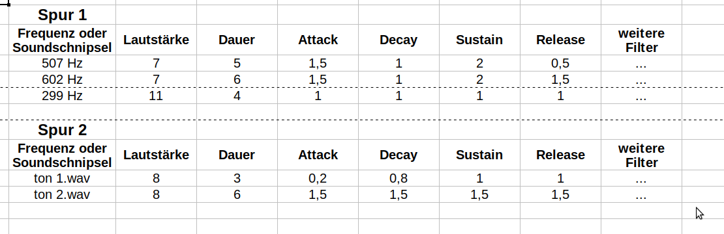This screenshot has width=724, height=234.
Task: Select the Spur 1 heading cell
Action: tap(63, 15)
